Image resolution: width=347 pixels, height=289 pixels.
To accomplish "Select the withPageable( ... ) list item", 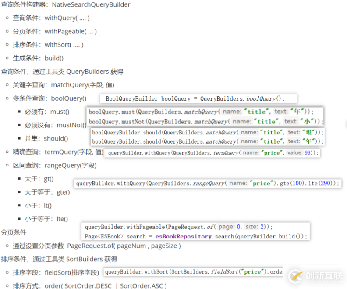I will pos(55,32).
